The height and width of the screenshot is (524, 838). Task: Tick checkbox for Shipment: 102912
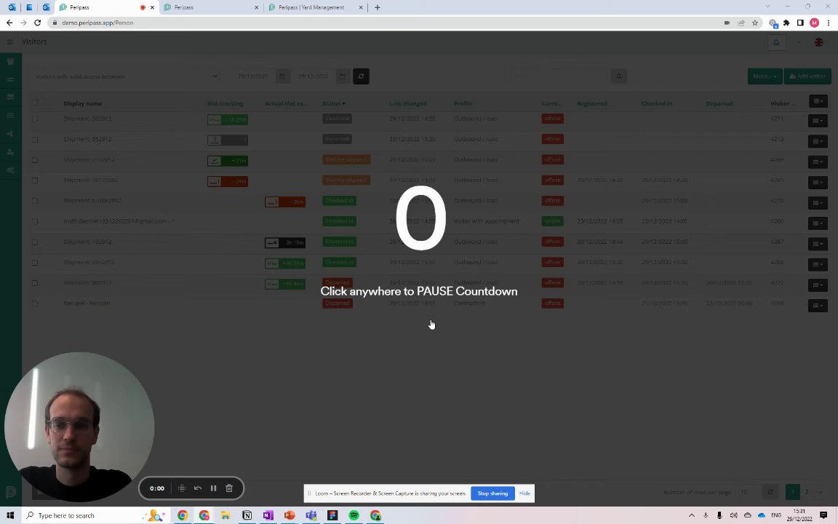(35, 242)
